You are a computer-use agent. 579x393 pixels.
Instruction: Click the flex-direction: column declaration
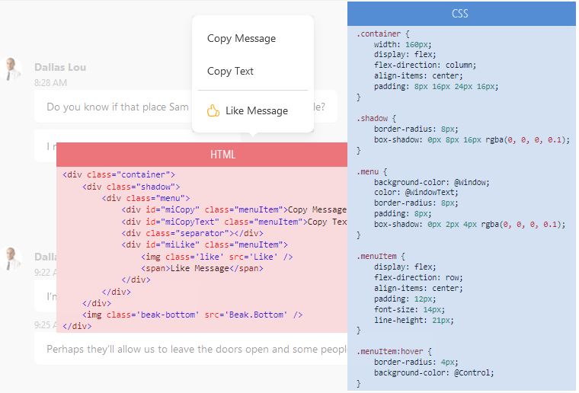click(x=425, y=65)
